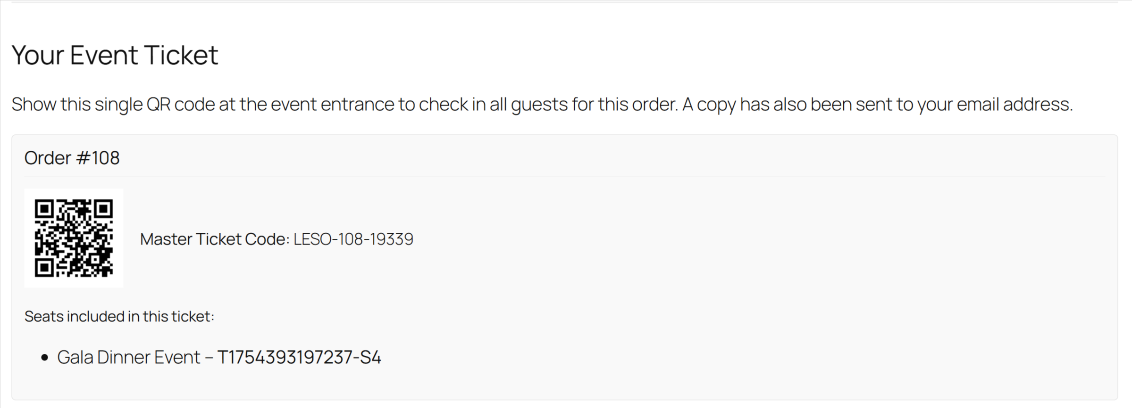This screenshot has width=1132, height=408.
Task: Click the "Your Event Ticket" heading
Action: coord(115,55)
